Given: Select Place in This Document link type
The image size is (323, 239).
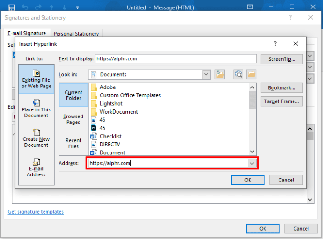Looking at the screenshot, I should [36, 109].
